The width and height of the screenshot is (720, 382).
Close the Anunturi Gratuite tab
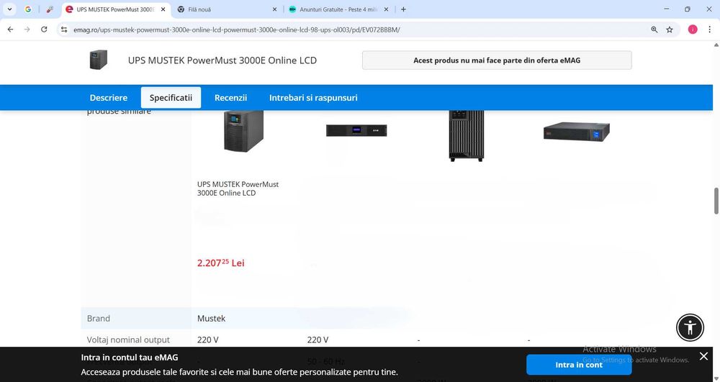[x=386, y=9]
